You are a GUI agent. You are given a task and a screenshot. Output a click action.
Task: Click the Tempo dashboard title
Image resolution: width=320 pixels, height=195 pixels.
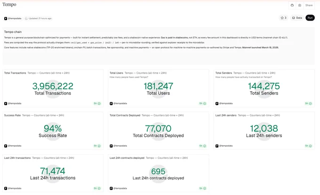pos(9,5)
